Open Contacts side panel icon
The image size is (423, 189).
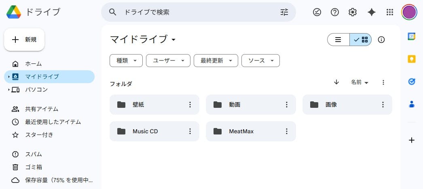coord(412,104)
